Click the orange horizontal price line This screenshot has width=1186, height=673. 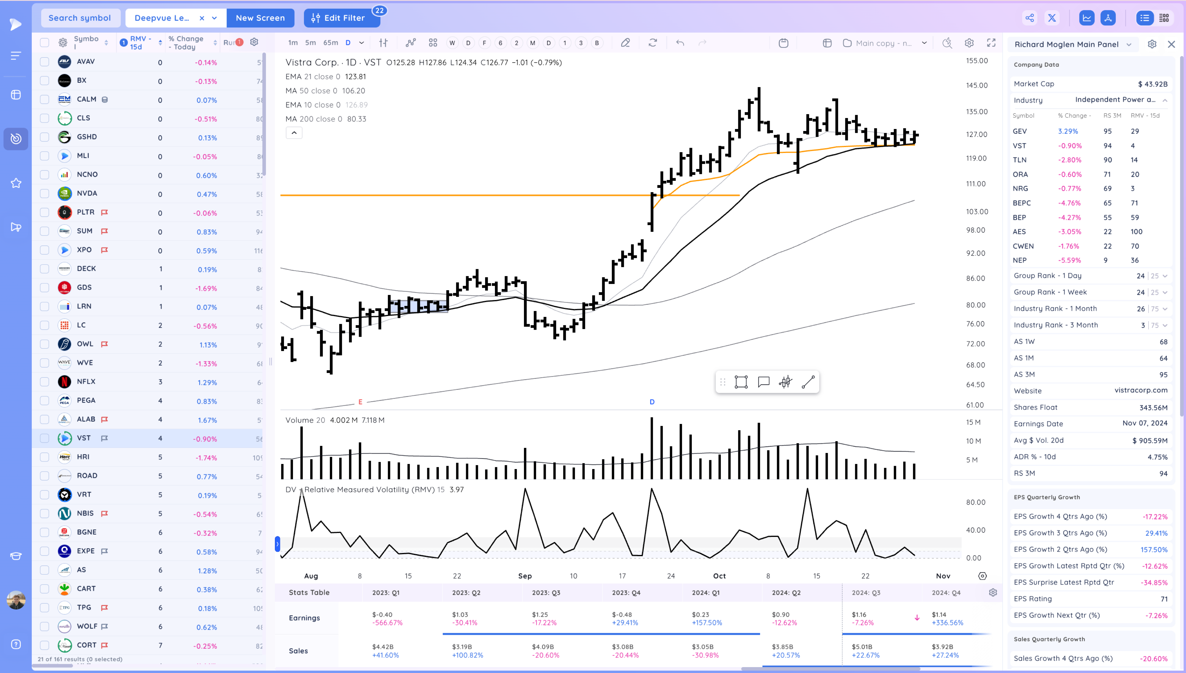coord(462,195)
